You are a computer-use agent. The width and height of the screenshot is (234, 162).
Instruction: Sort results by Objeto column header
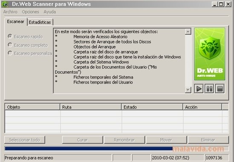pos(32,107)
